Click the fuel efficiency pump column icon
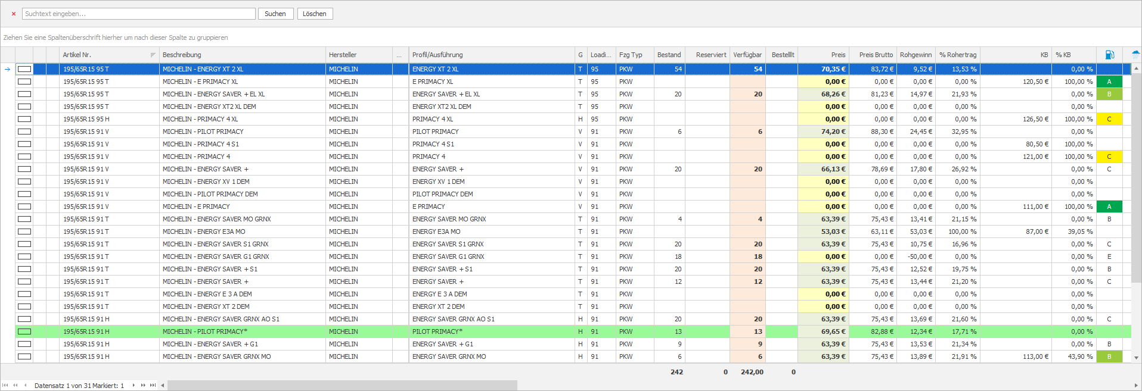Viewport: 1142px width, 391px height. (x=1109, y=55)
